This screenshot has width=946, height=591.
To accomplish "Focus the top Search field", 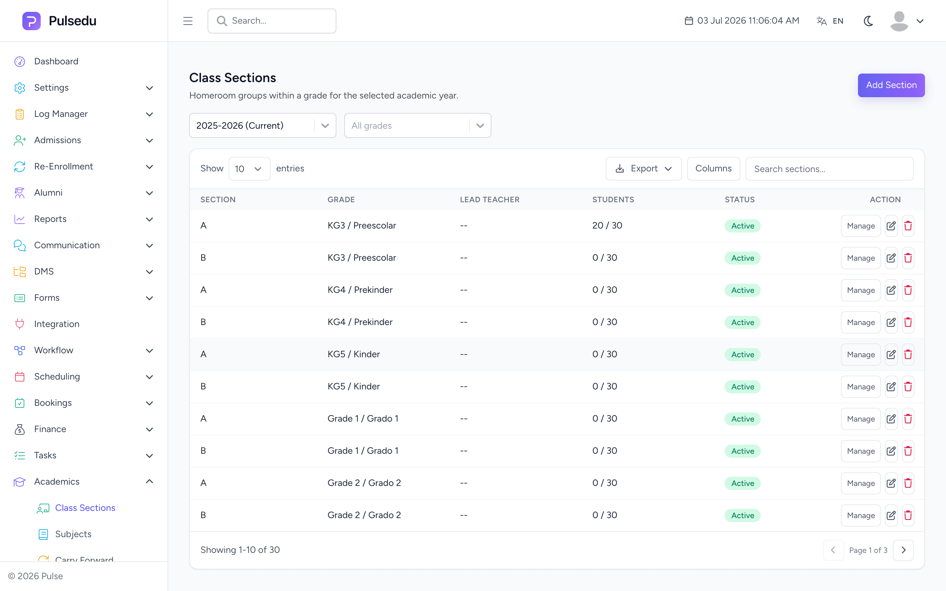I will point(272,21).
